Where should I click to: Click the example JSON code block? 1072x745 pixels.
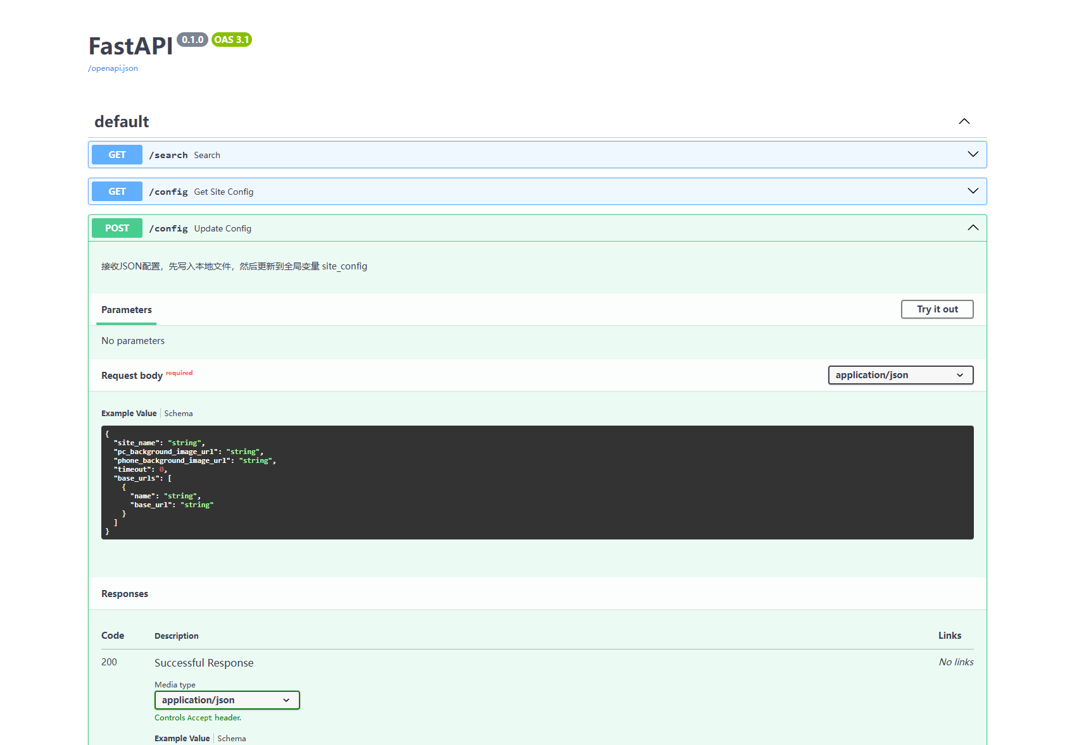tap(537, 483)
